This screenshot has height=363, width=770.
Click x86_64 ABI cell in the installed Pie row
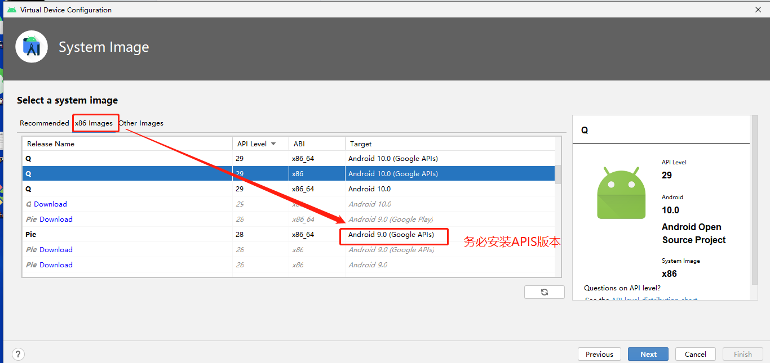[x=303, y=235]
